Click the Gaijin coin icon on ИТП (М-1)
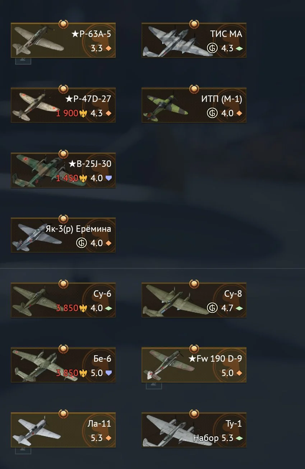305x469 pixels. coord(212,113)
